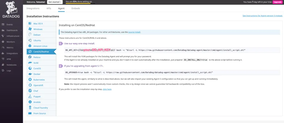Click the Logs sidebar icon
The height and width of the screenshot is (123, 284).
tap(3, 70)
